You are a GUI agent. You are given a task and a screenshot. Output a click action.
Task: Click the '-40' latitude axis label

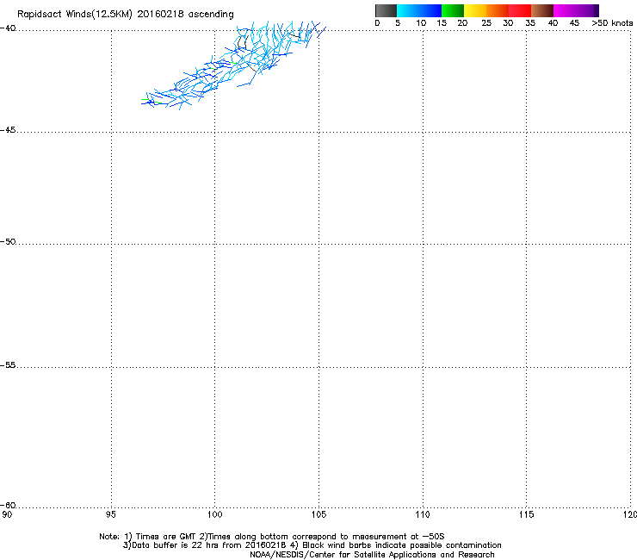[x=8, y=28]
